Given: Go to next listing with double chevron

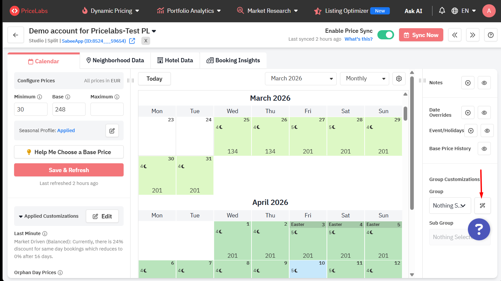Looking at the screenshot, I should pos(472,35).
